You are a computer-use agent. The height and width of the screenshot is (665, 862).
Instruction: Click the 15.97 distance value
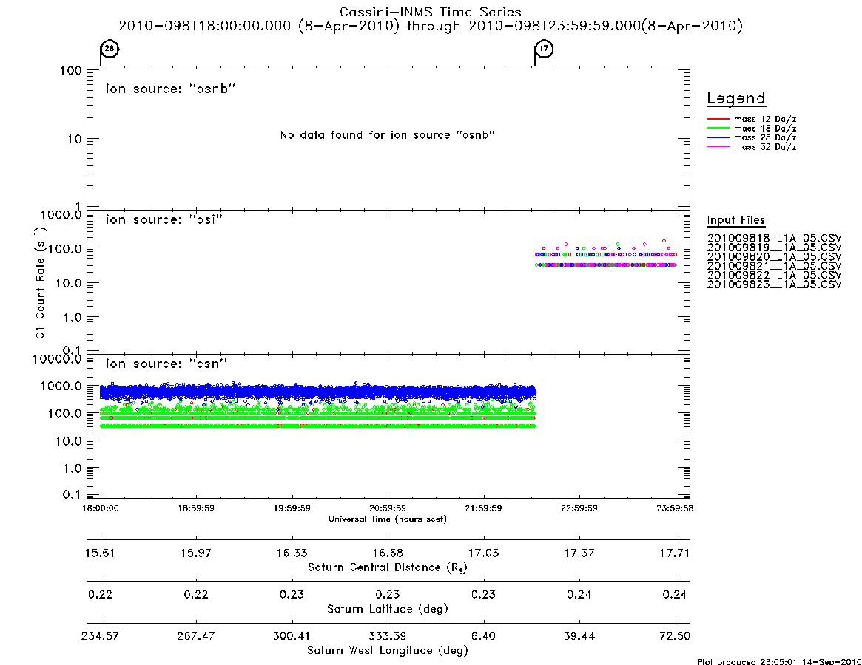tap(196, 553)
